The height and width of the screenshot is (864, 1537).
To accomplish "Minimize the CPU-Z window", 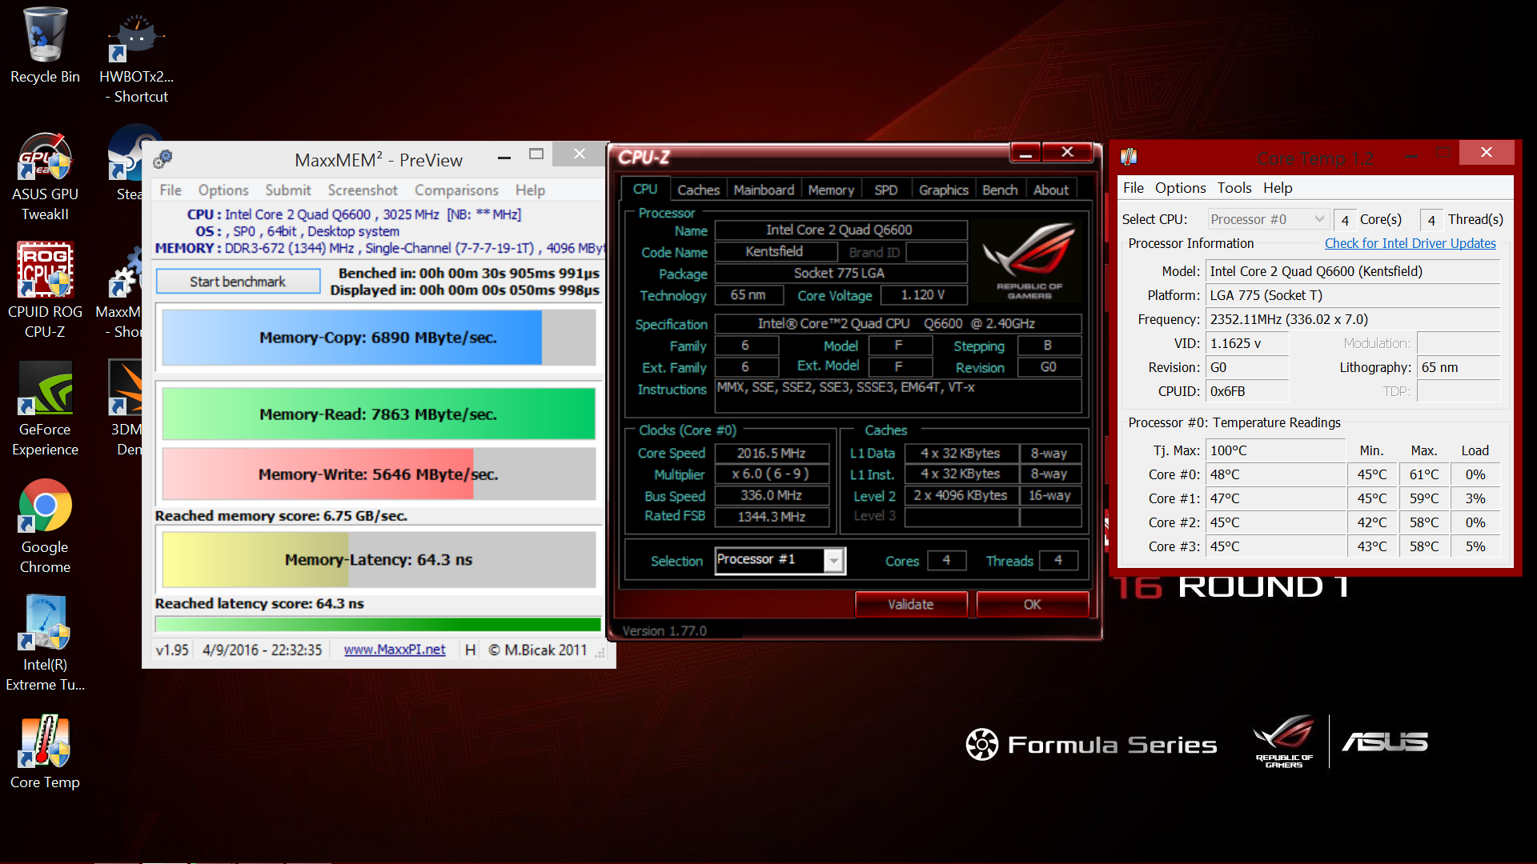I will point(1025,153).
